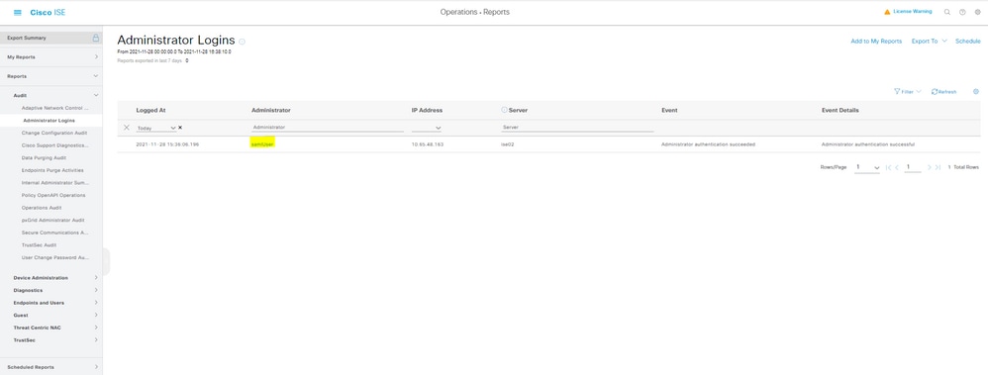Open the Filter dropdown
988x375 pixels.
[908, 91]
